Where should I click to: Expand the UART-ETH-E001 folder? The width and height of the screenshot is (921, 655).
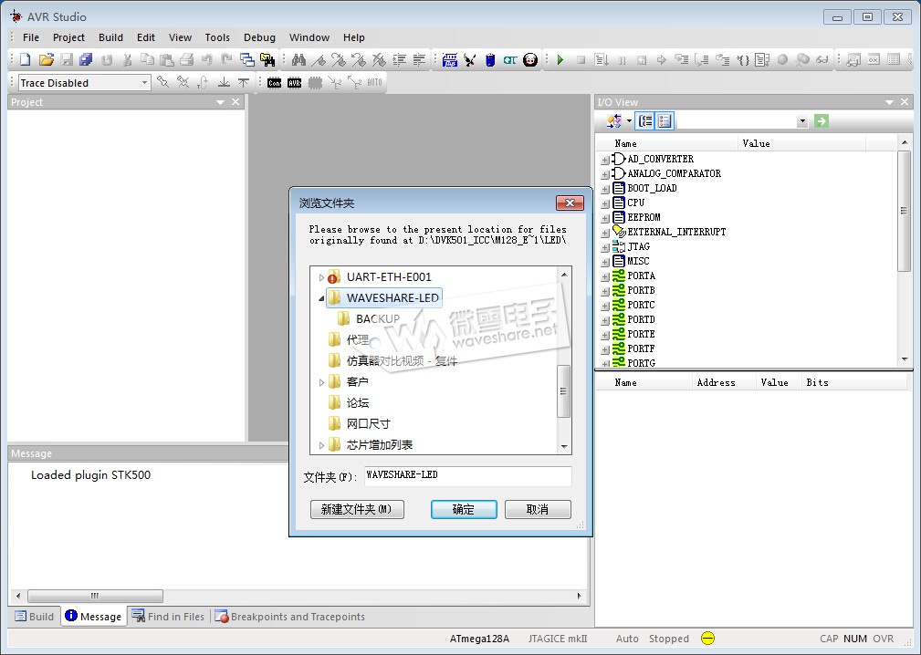coord(321,277)
